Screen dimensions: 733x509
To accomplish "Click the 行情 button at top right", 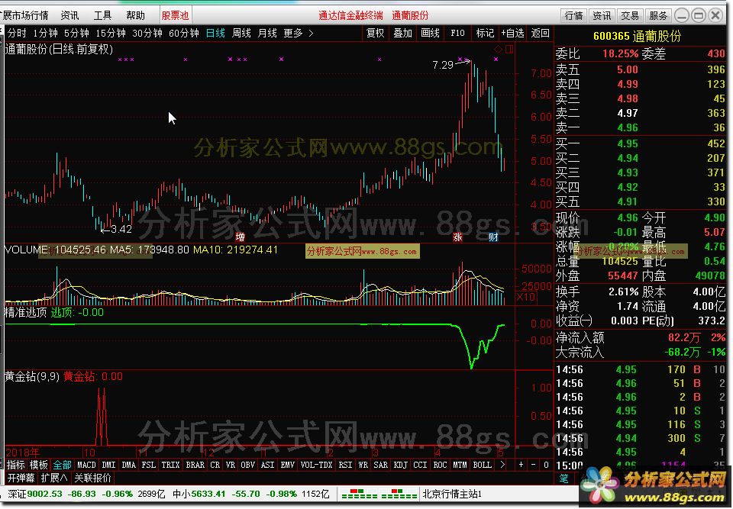I will point(573,16).
